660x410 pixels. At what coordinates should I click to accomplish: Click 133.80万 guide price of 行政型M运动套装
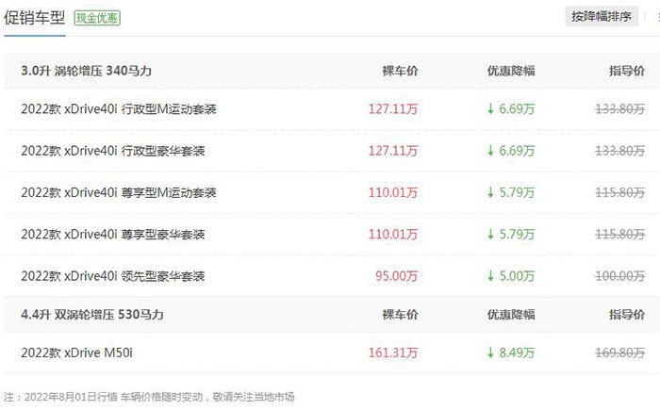[x=620, y=109]
